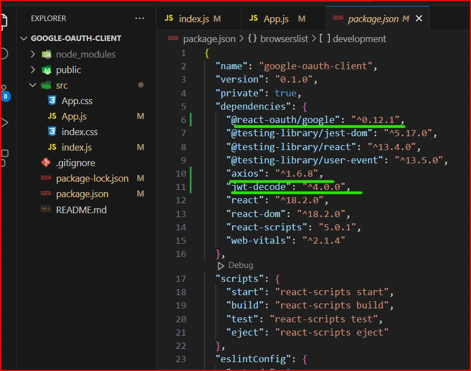471x371 pixels.
Task: Switch to the index.js editor tab
Action: [x=198, y=19]
